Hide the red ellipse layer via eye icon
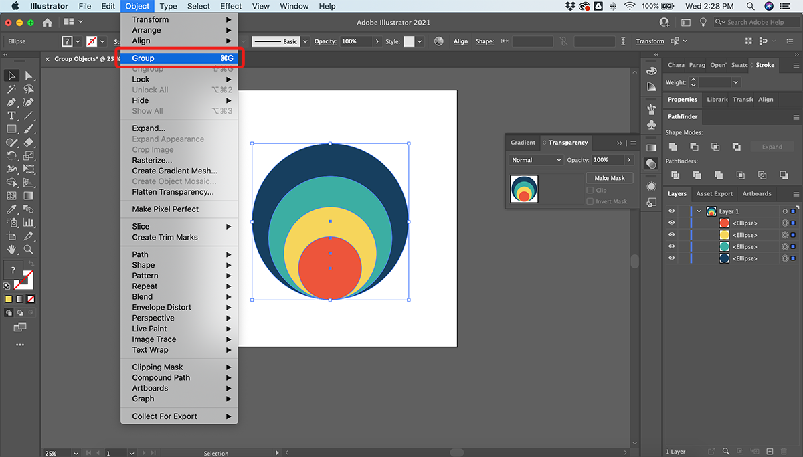Viewport: 803px width, 457px height. pyautogui.click(x=672, y=223)
